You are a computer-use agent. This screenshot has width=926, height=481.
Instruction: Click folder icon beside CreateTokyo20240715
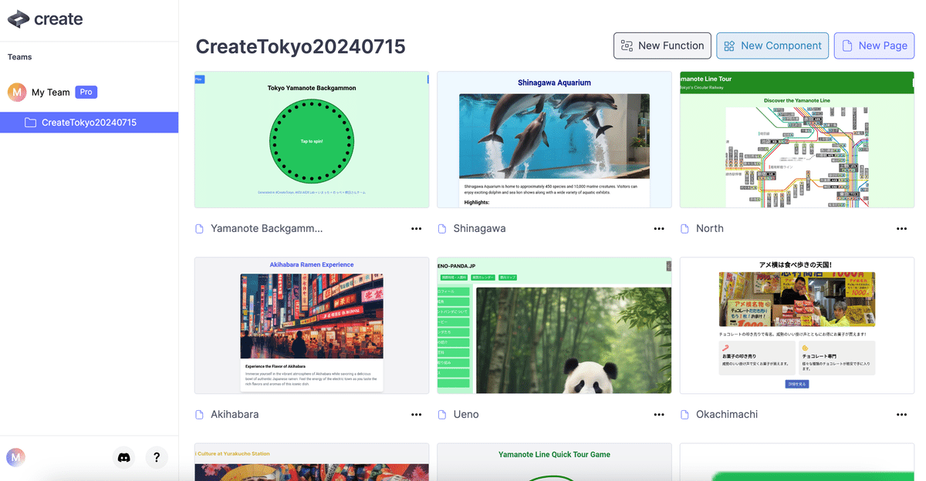30,123
